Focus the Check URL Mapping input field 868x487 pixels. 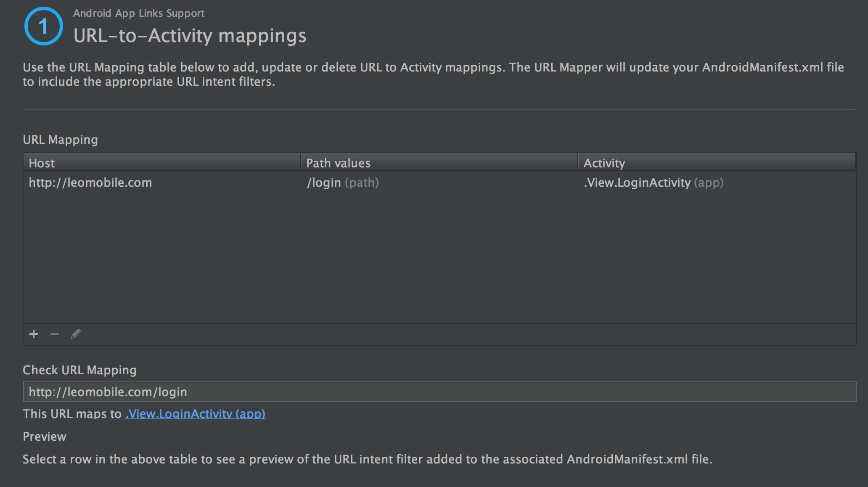(x=439, y=392)
